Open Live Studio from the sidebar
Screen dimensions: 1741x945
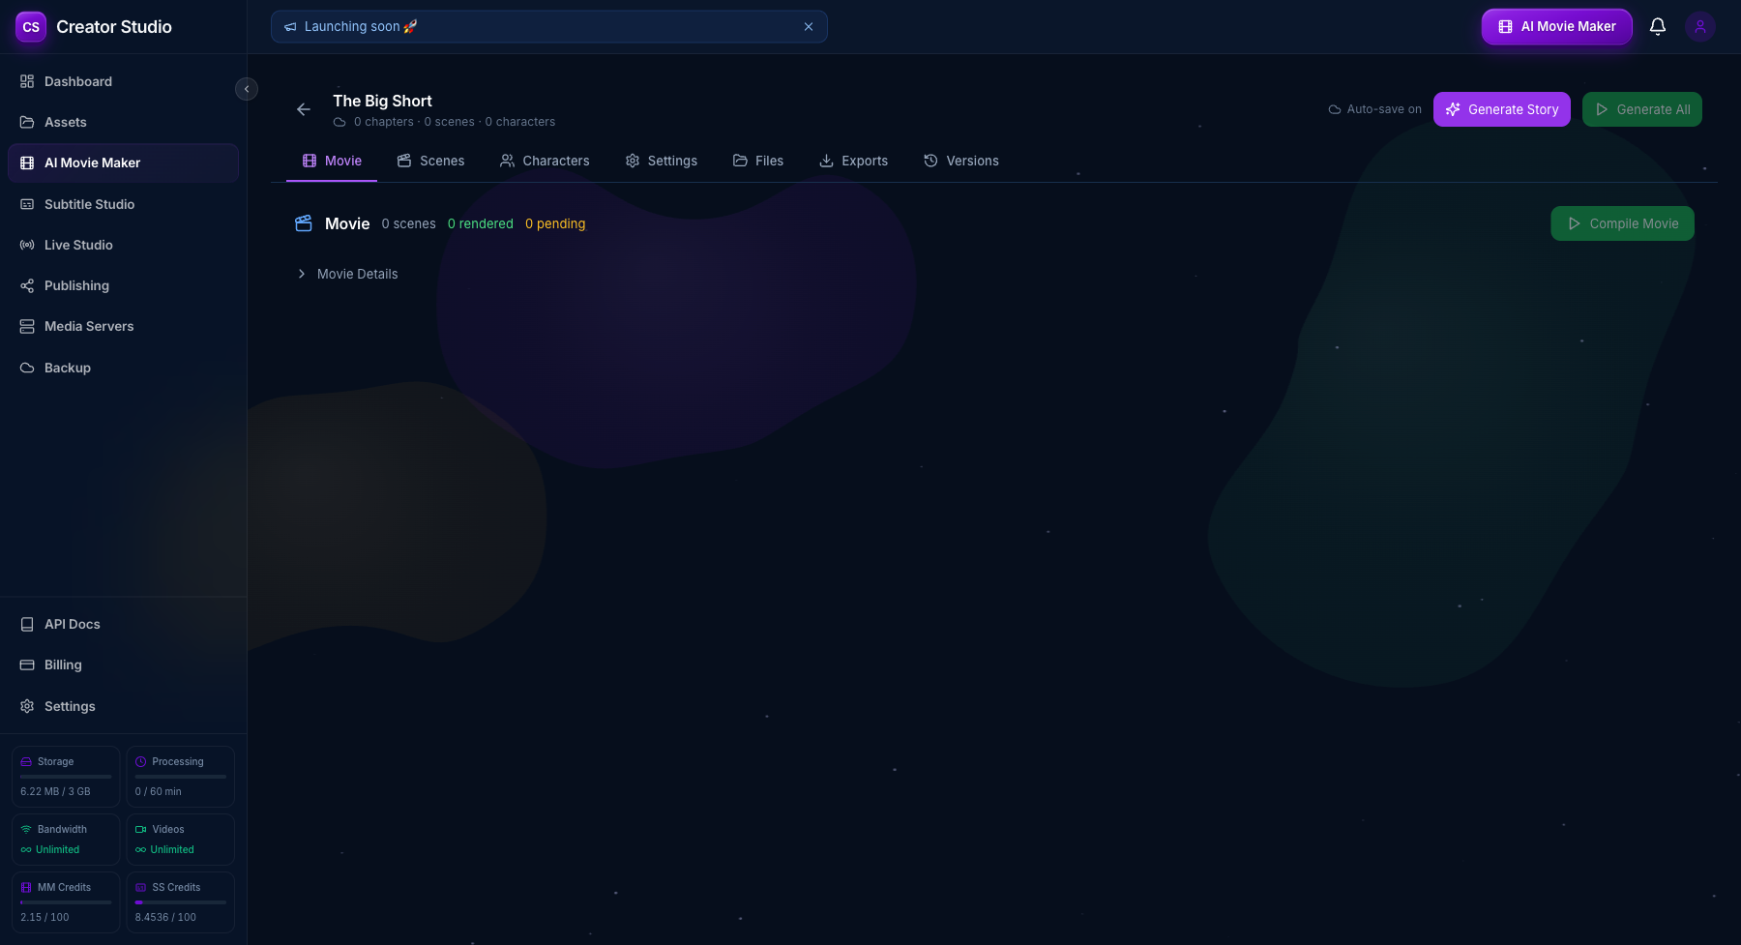click(26, 245)
